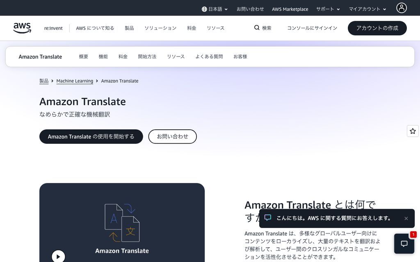Switch to the 開始方法 tab
This screenshot has width=420, height=262.
pyautogui.click(x=147, y=56)
